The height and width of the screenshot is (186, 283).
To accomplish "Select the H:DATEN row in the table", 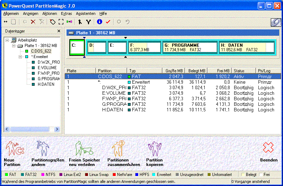I will pyautogui.click(x=173, y=110).
